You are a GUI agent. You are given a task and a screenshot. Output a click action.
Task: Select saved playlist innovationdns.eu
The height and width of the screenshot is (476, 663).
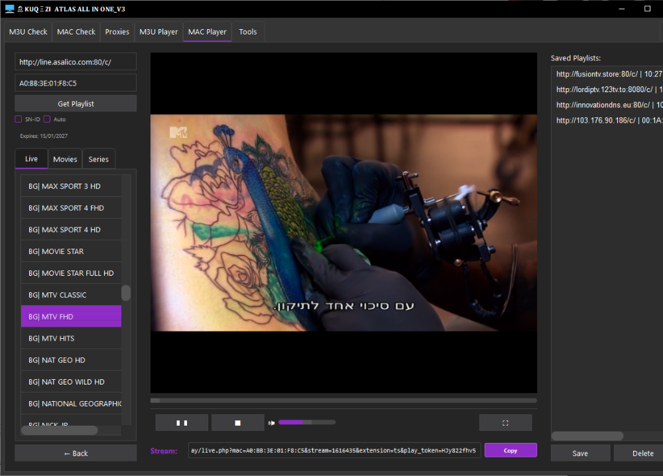[609, 105]
